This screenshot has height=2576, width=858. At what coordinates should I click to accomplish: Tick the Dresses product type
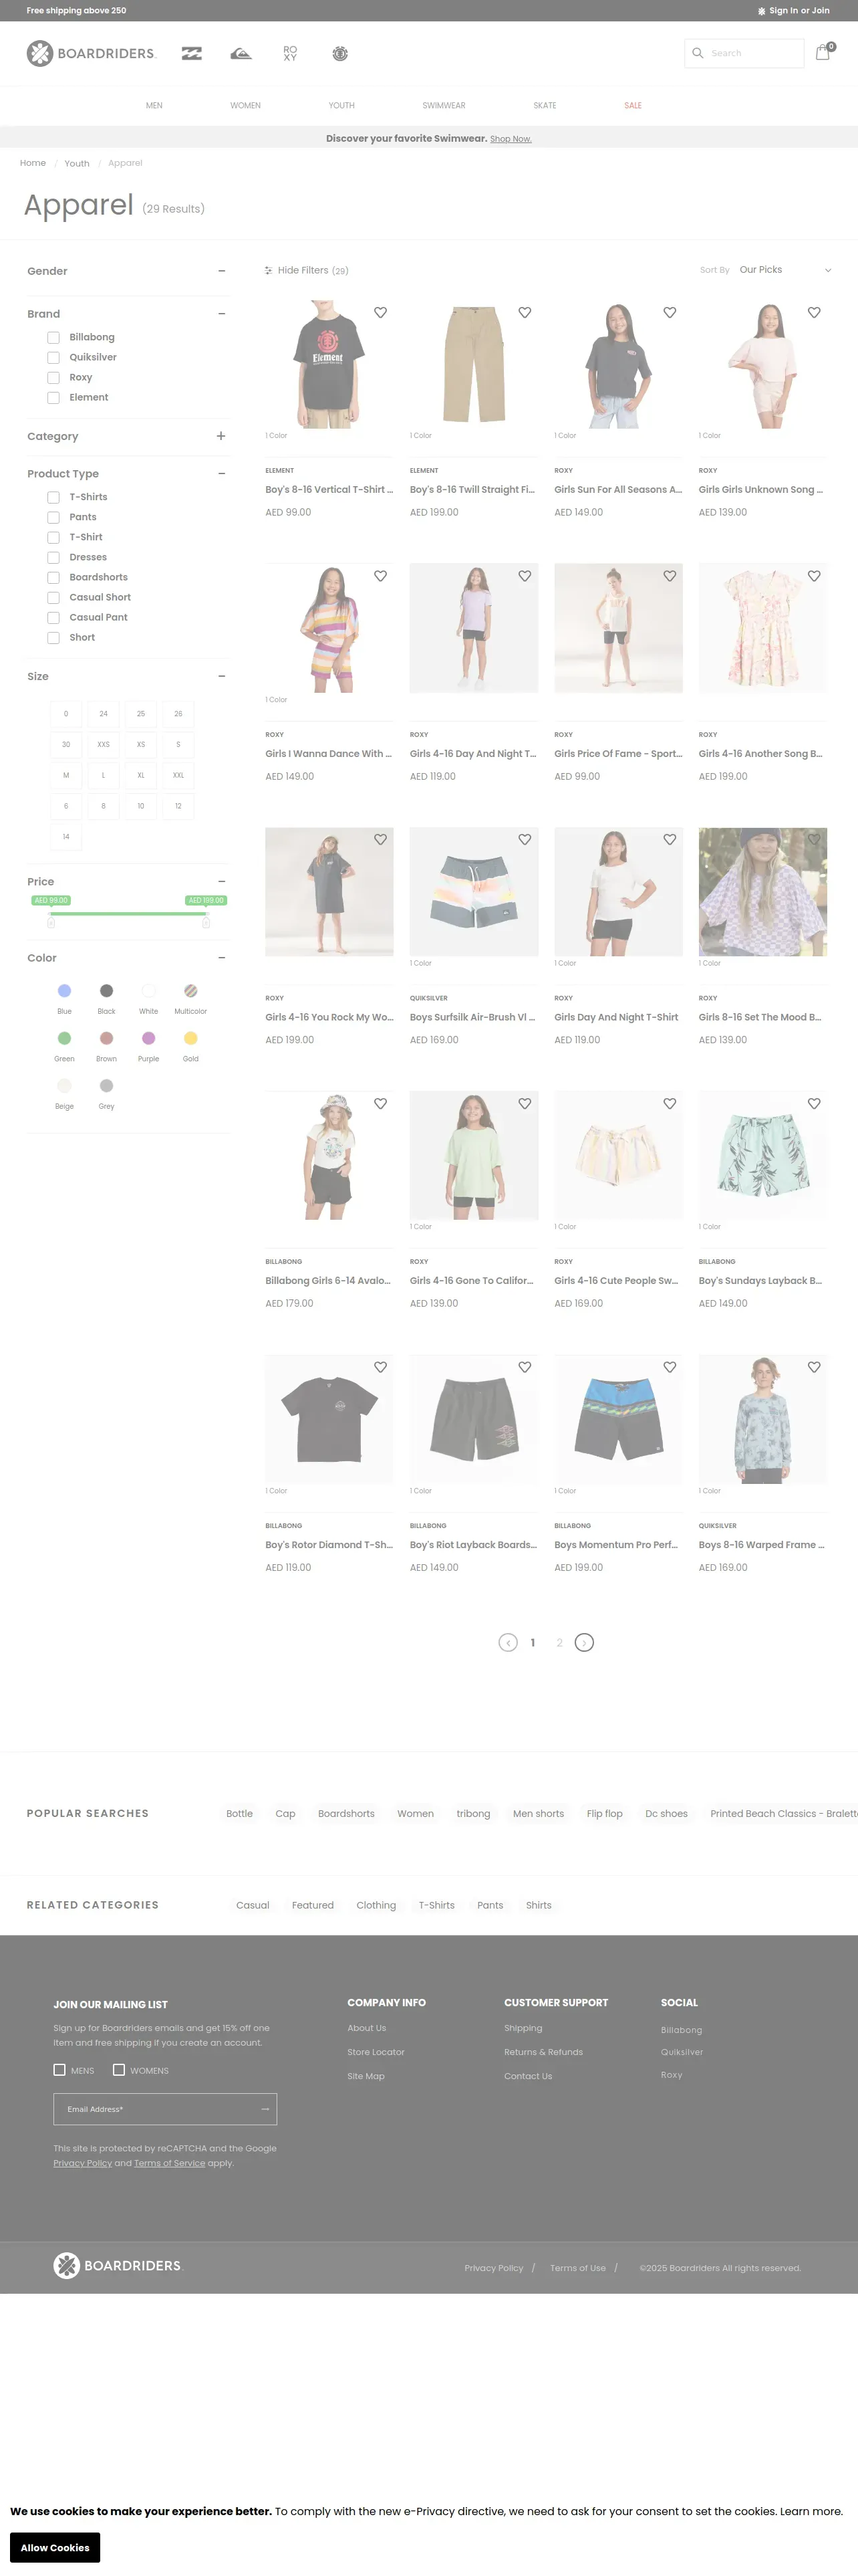54,557
